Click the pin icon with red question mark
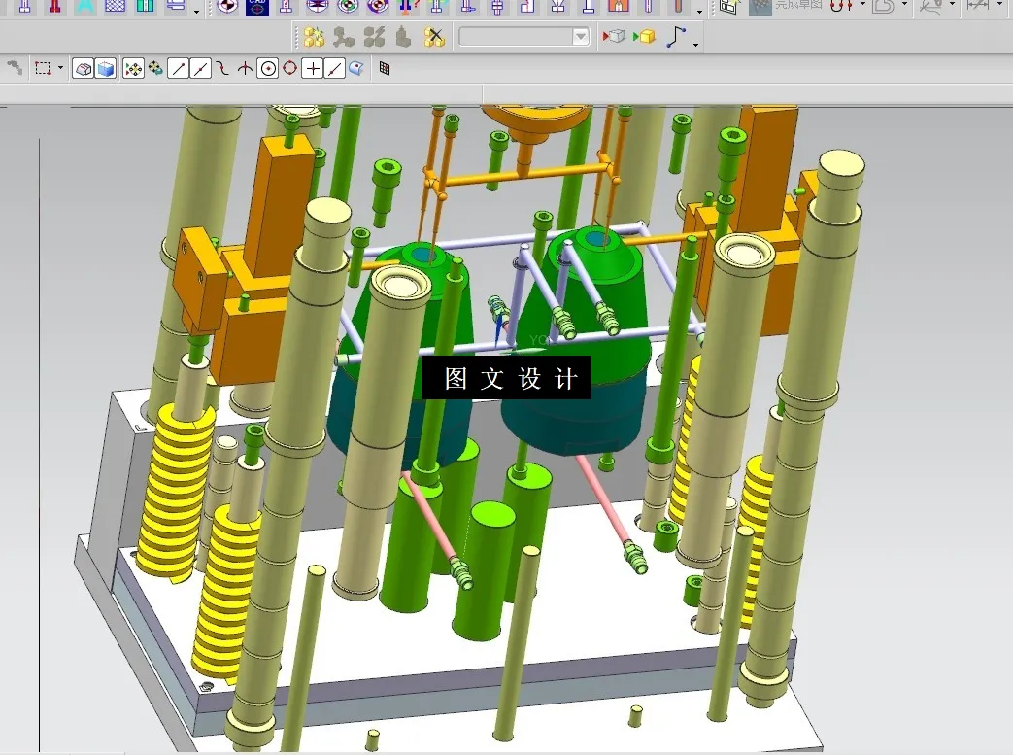 pos(408,7)
